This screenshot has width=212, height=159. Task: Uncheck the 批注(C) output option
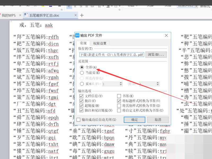[81, 101]
